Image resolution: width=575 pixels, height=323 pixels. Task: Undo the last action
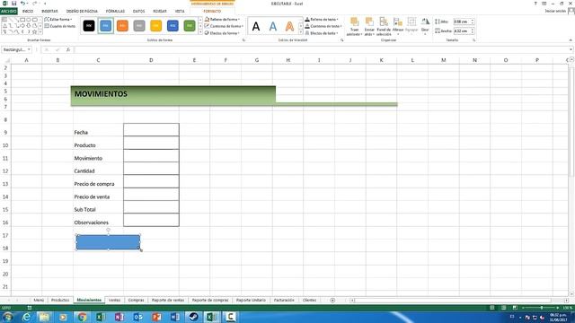pos(22,4)
